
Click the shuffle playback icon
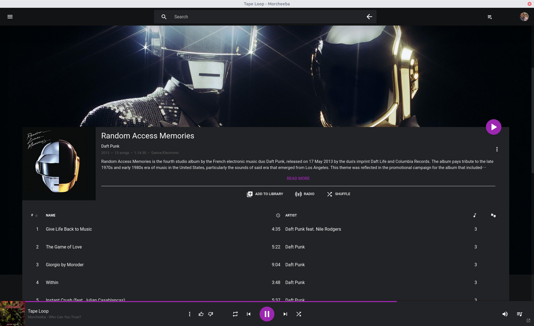pyautogui.click(x=299, y=314)
